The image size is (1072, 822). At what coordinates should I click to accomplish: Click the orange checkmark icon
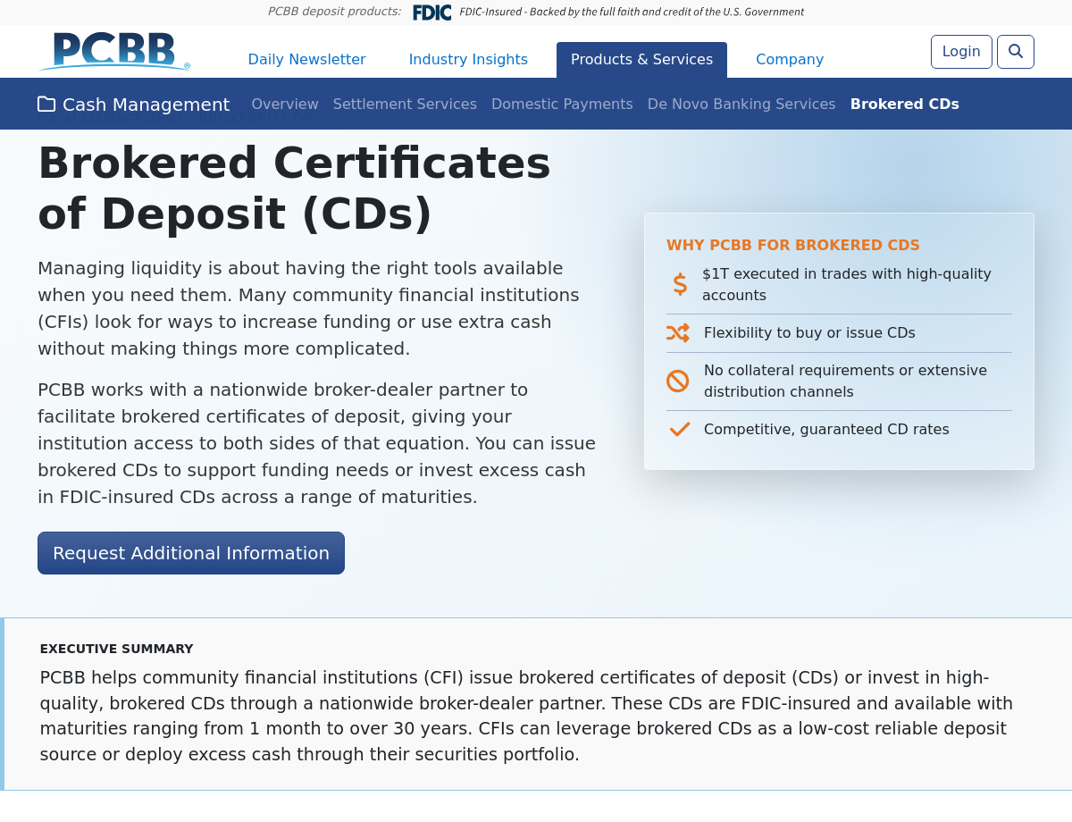tap(679, 430)
